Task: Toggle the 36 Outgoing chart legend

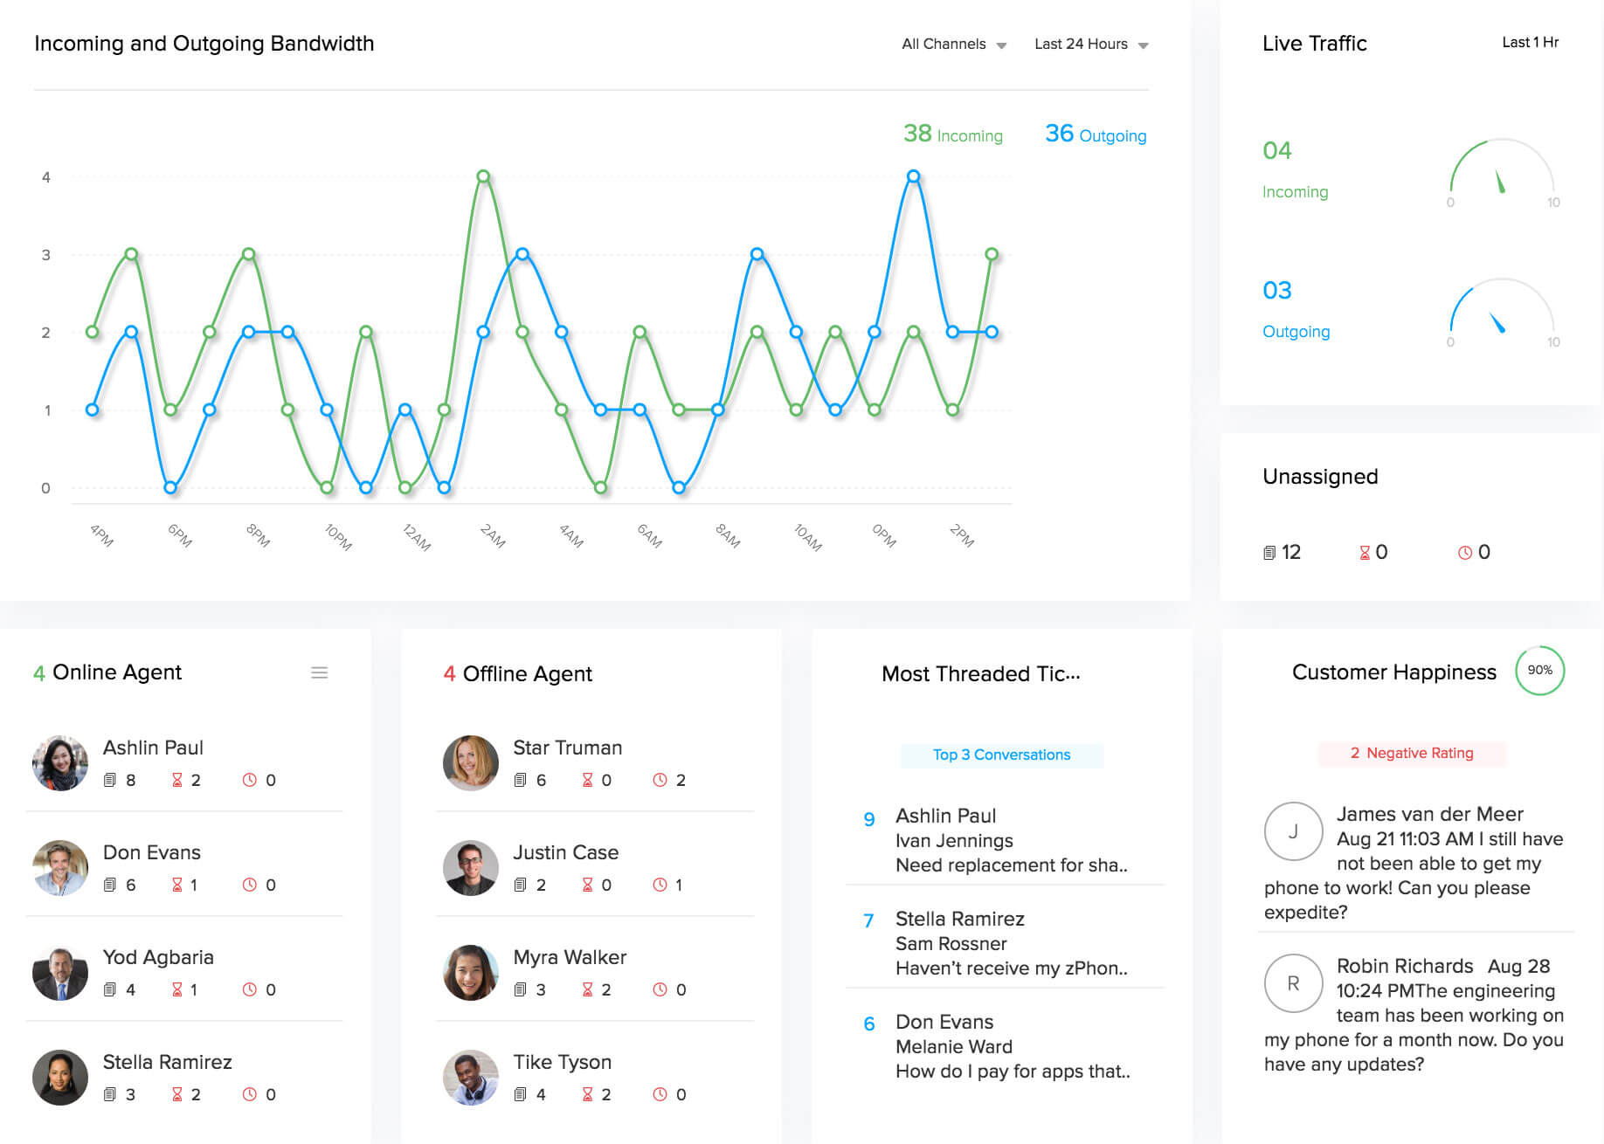Action: (1096, 134)
